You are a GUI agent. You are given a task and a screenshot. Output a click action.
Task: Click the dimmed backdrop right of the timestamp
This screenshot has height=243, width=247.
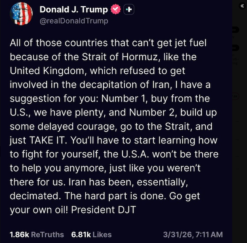pyautogui.click(x=239, y=234)
